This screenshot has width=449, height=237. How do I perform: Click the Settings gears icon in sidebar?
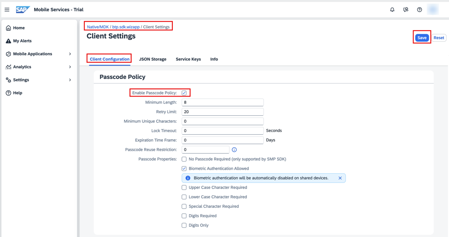tap(9, 80)
